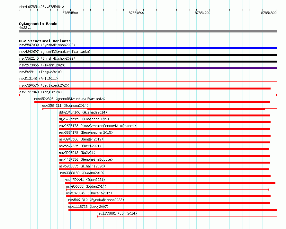The width and height of the screenshot is (286, 229).
Task: Select red bar under nsv1073349
Action: [x=168, y=196]
